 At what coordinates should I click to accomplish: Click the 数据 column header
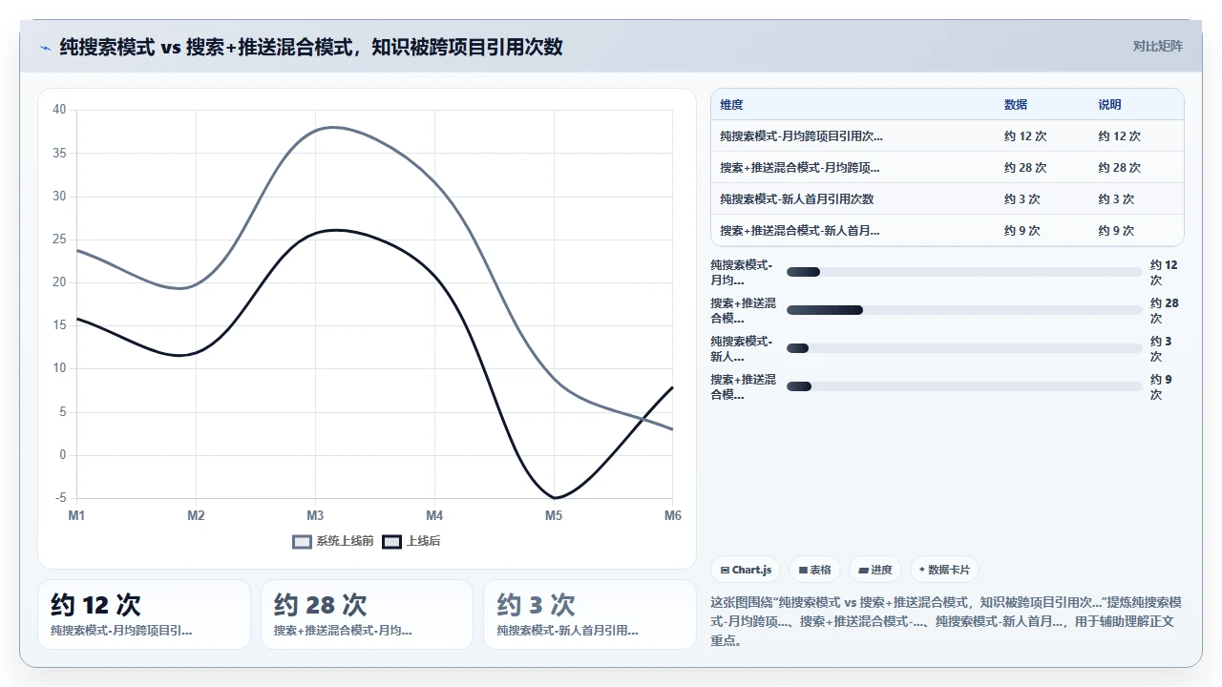pos(1016,105)
